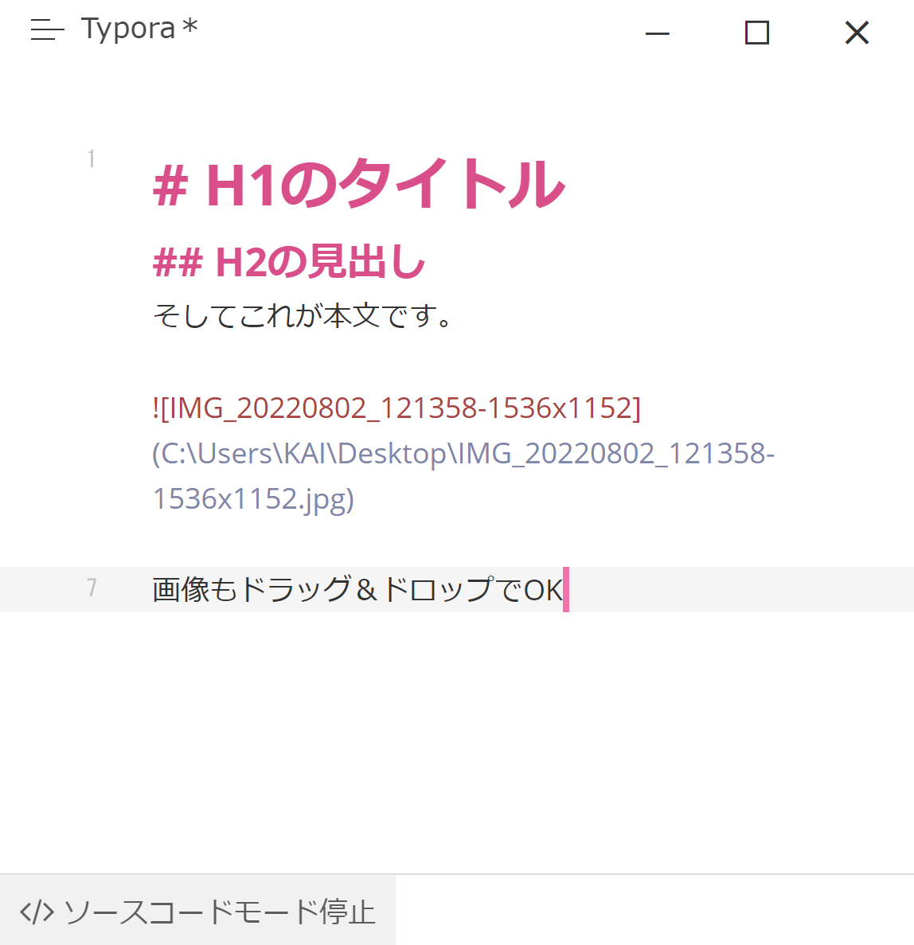Click the Typora * window title
The width and height of the screenshot is (914, 945).
click(x=139, y=29)
